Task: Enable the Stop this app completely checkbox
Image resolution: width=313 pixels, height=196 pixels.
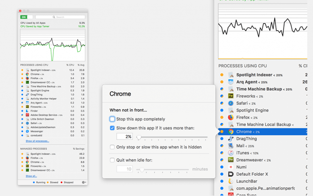Action: (112, 119)
